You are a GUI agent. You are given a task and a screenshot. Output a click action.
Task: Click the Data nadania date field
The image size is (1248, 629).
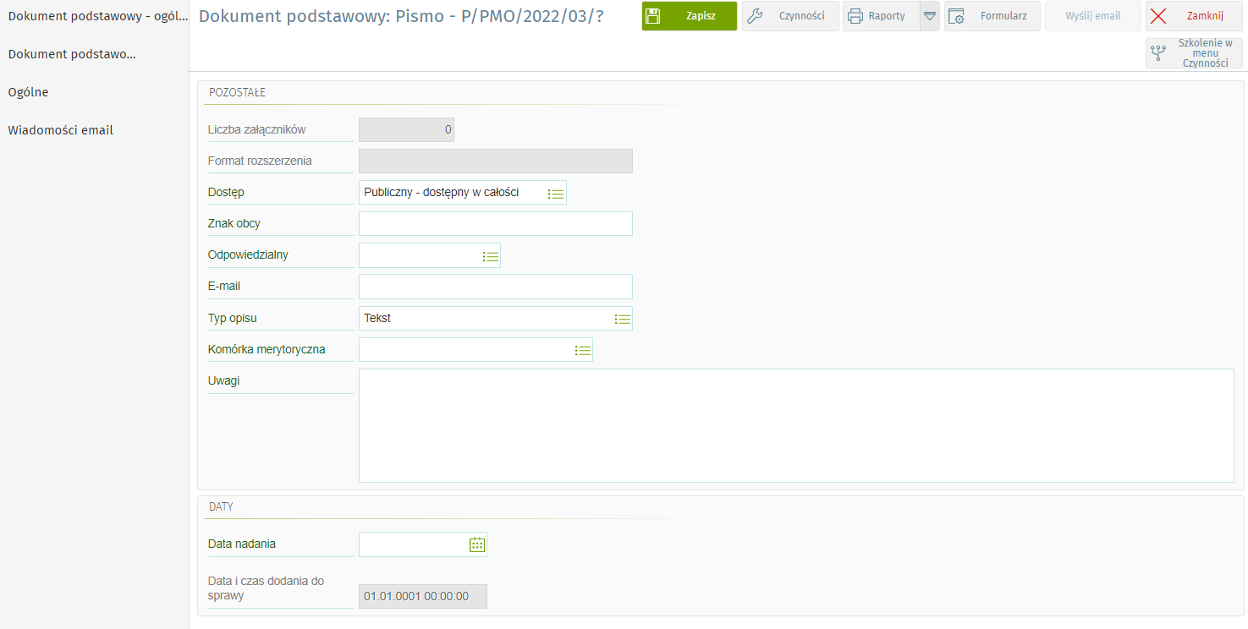[413, 544]
